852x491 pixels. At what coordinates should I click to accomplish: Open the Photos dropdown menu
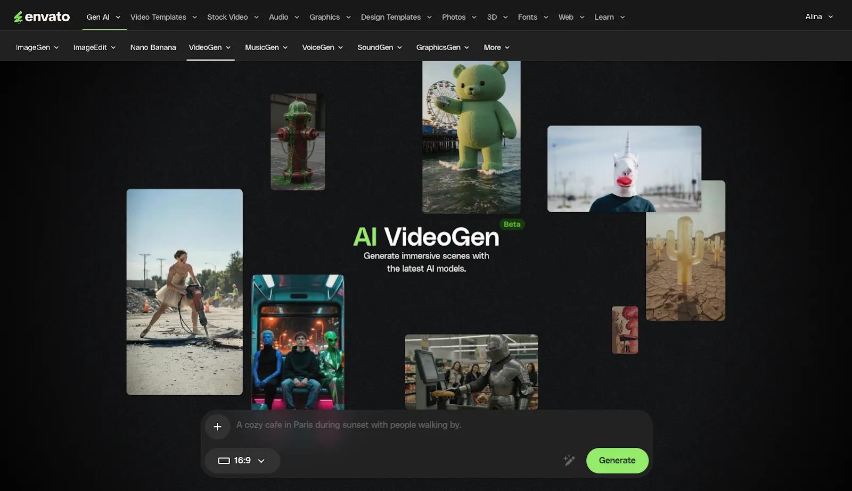click(x=459, y=17)
